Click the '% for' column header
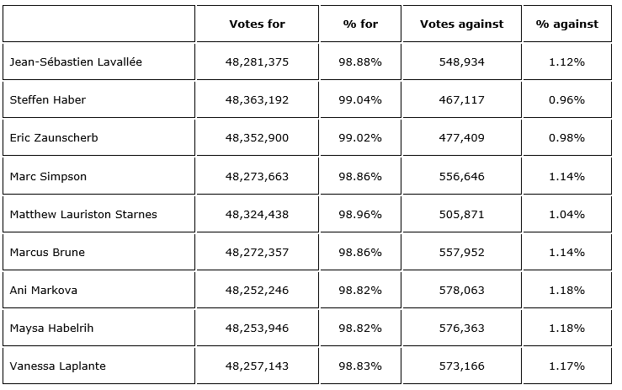The width and height of the screenshot is (622, 390). tap(360, 24)
